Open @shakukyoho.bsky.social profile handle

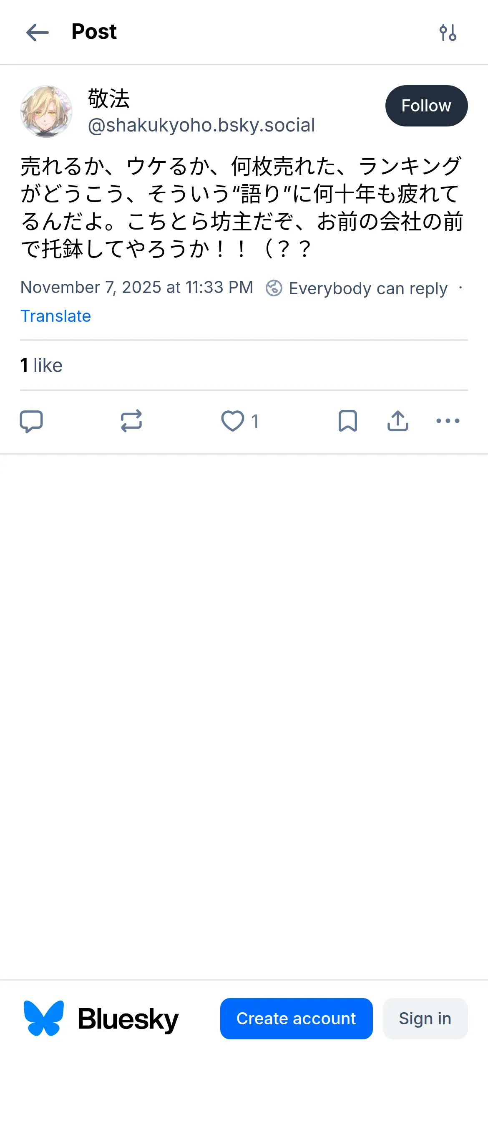(x=201, y=126)
